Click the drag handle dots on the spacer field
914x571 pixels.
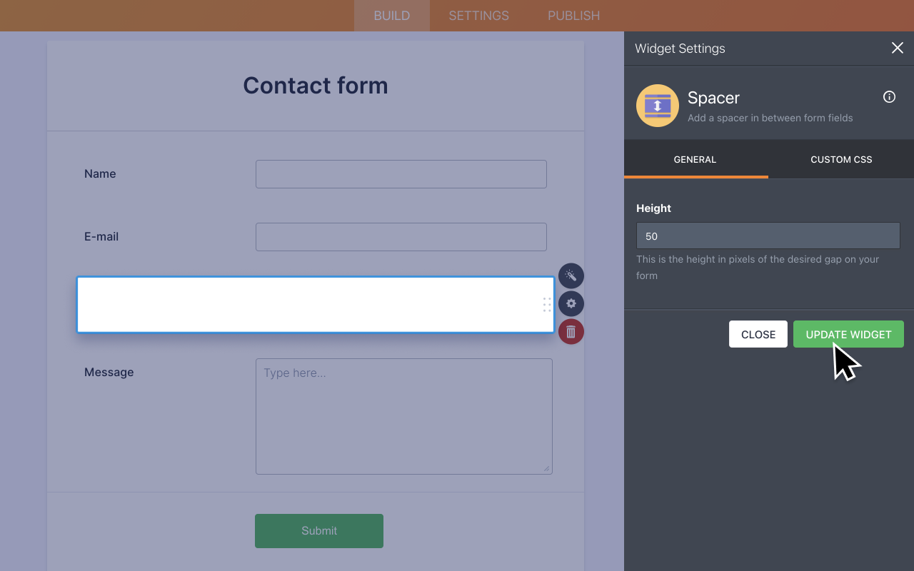(546, 303)
